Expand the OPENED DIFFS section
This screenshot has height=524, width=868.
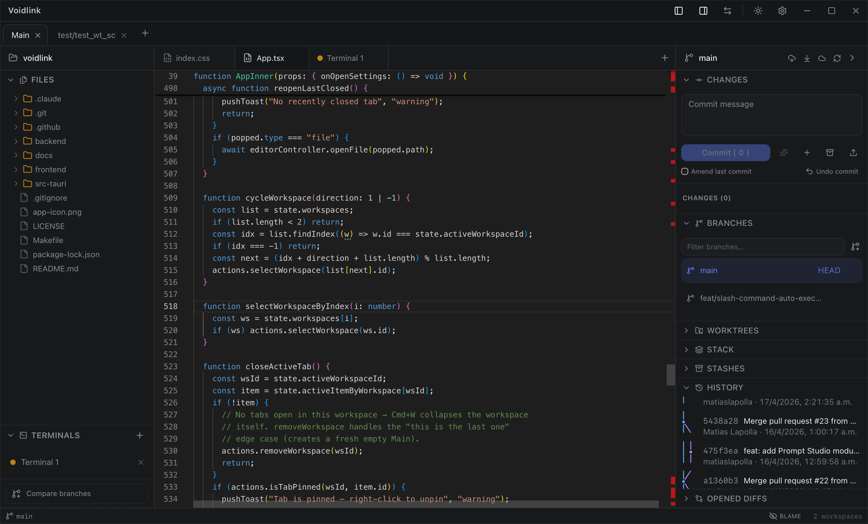[686, 499]
